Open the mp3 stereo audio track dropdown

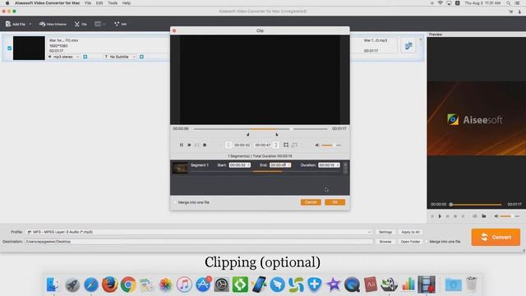click(64, 57)
